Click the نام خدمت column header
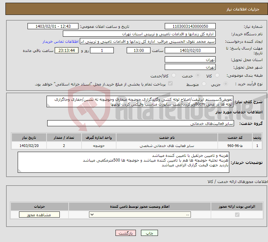This screenshot has width=268, height=242. 167,137
